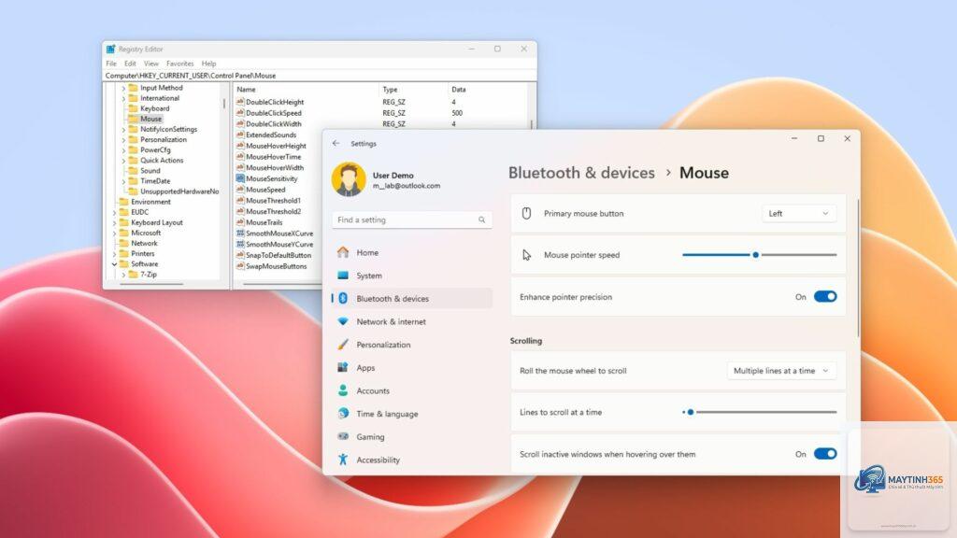Click the Registry Editor title bar app icon
957x538 pixels.
pos(110,49)
